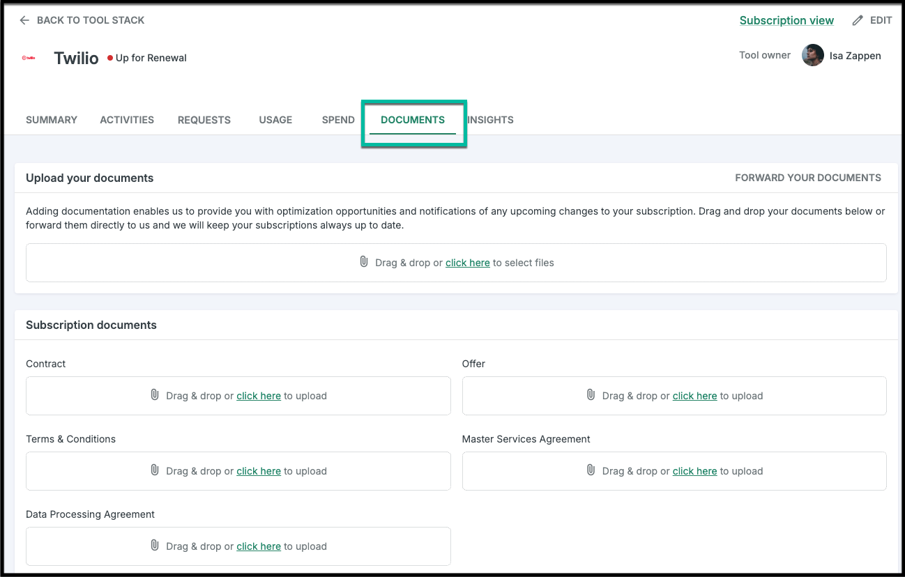Click the paperclip under Terms & Conditions
Image resolution: width=905 pixels, height=577 pixels.
click(155, 470)
